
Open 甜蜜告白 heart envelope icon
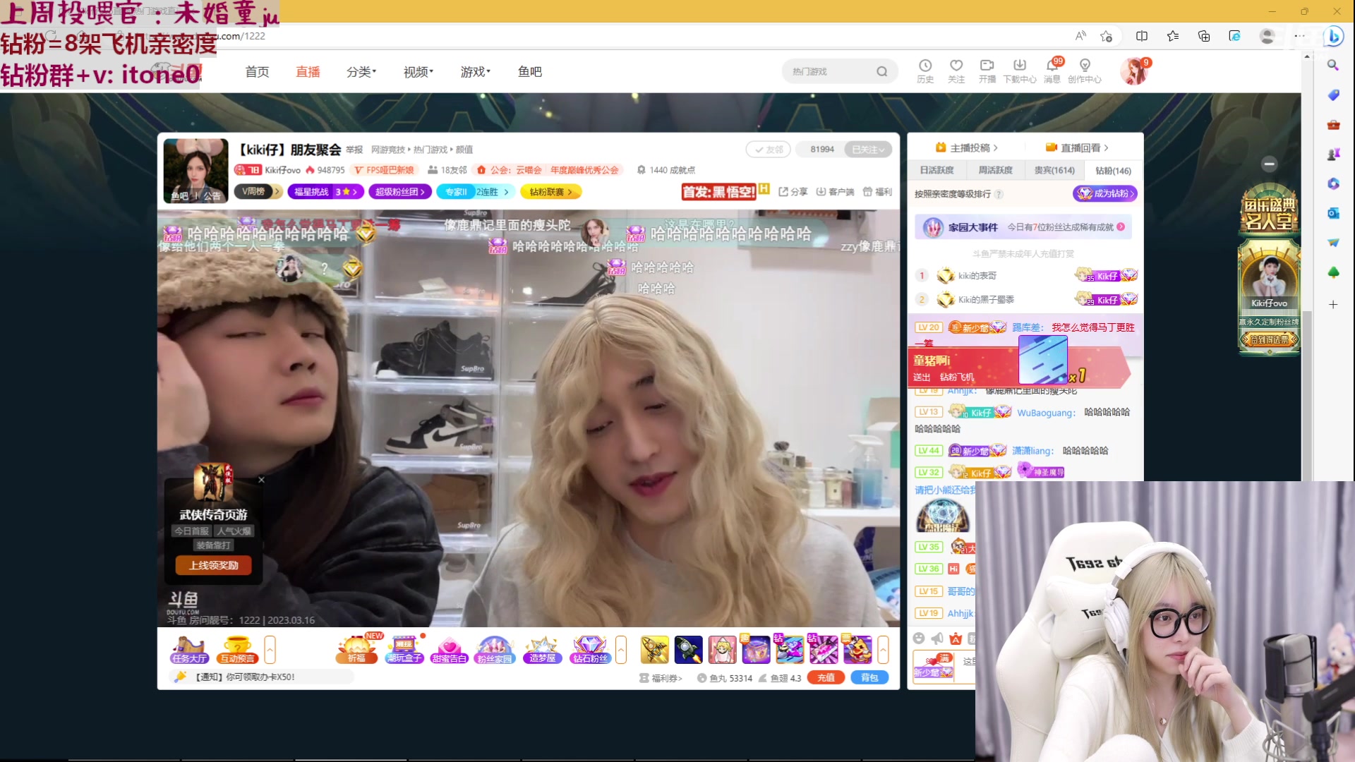(449, 650)
